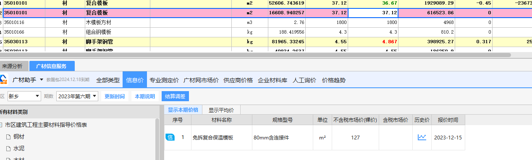The width and height of the screenshot is (532, 160).
Task: Open the 人工询价 tab
Action: (304, 80)
